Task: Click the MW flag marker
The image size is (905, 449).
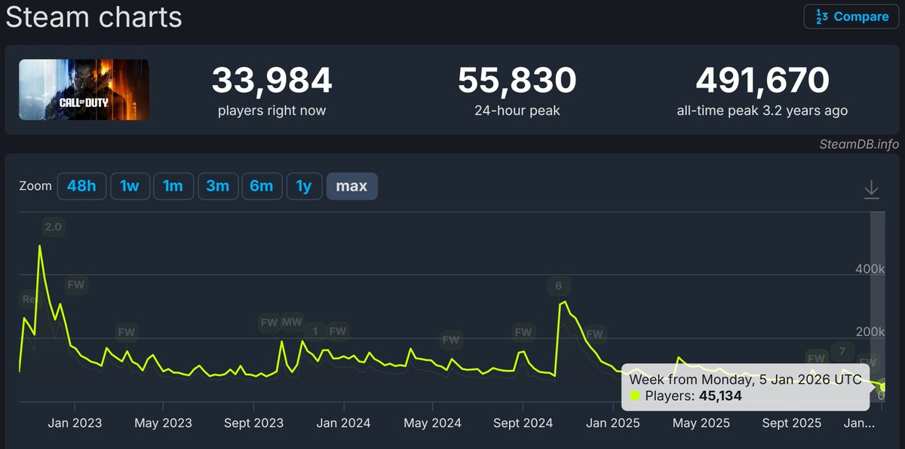Action: click(x=292, y=322)
